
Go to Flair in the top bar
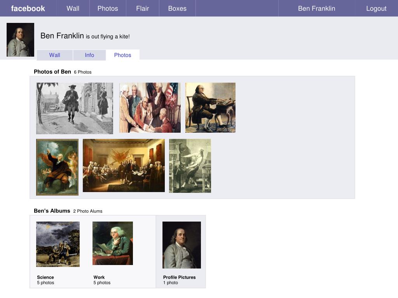click(142, 9)
